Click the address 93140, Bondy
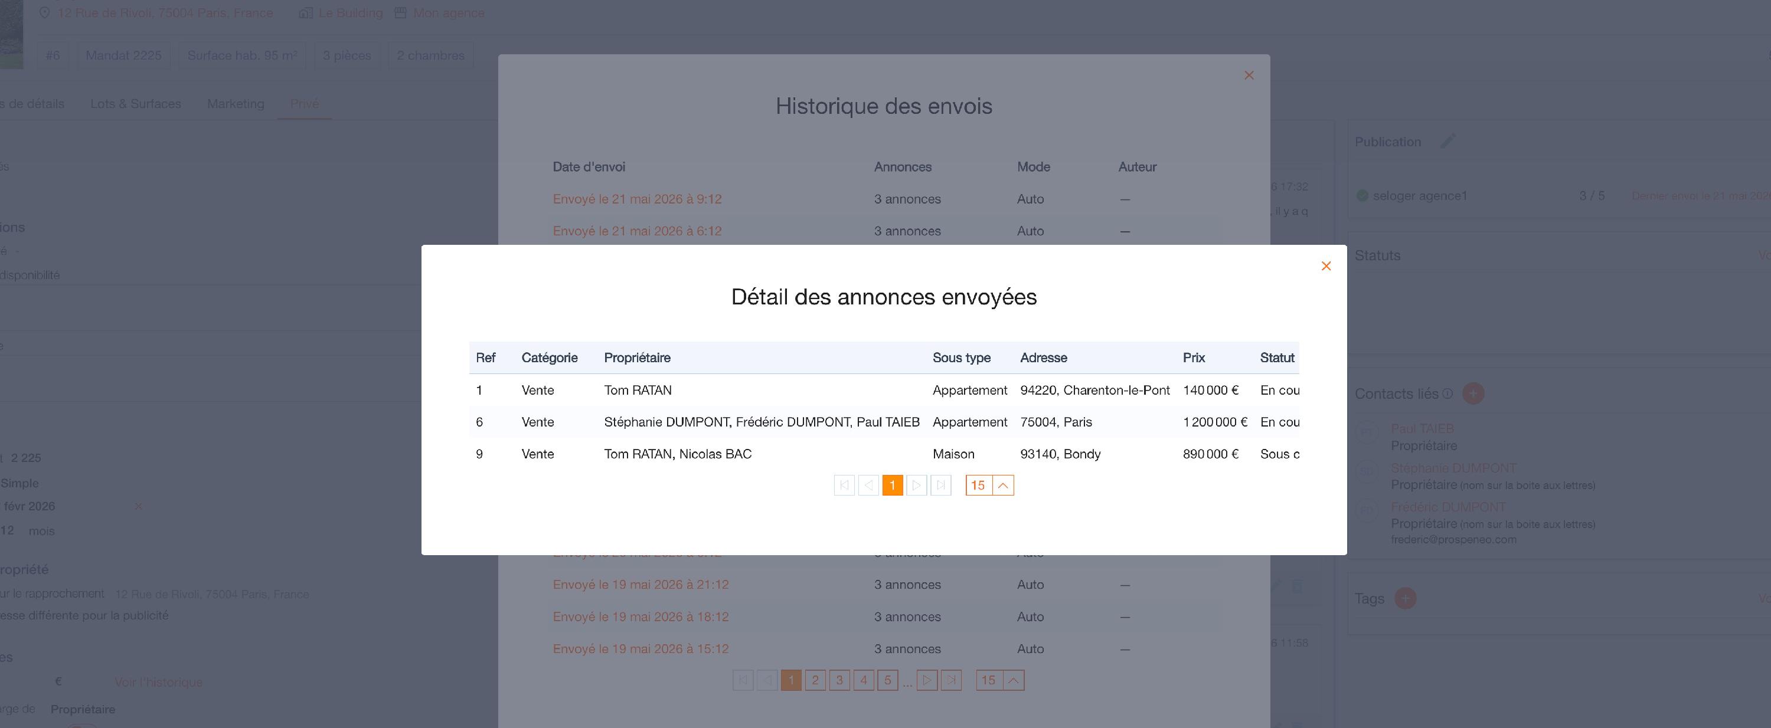This screenshot has width=1771, height=728. pos(1060,454)
